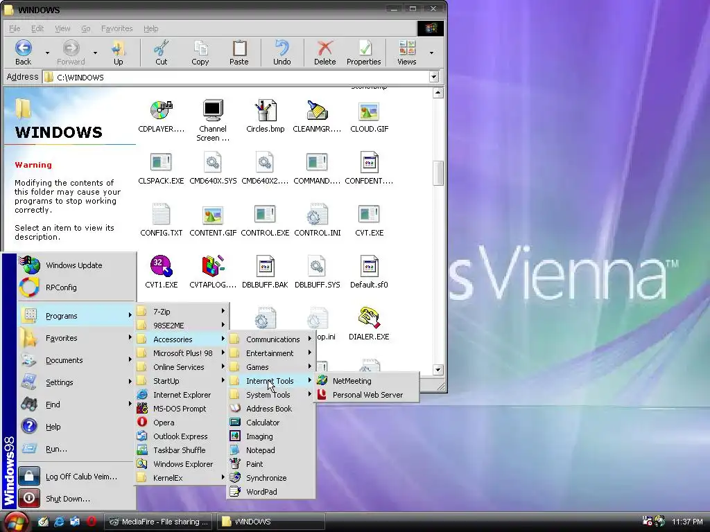Open Properties from the toolbar
Image resolution: width=710 pixels, height=532 pixels.
pyautogui.click(x=363, y=53)
